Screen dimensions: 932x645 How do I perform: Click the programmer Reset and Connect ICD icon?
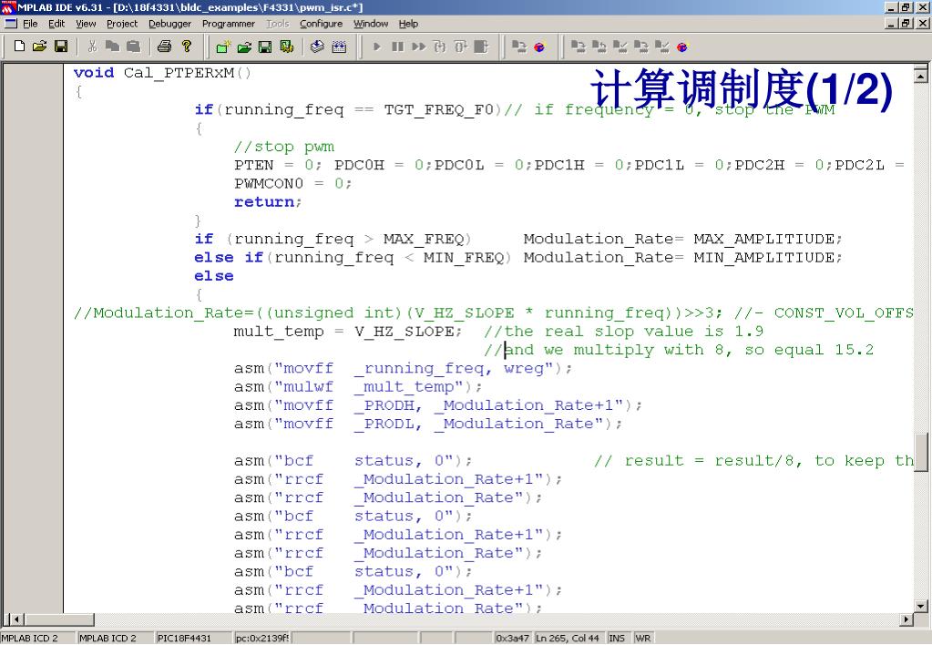(682, 47)
